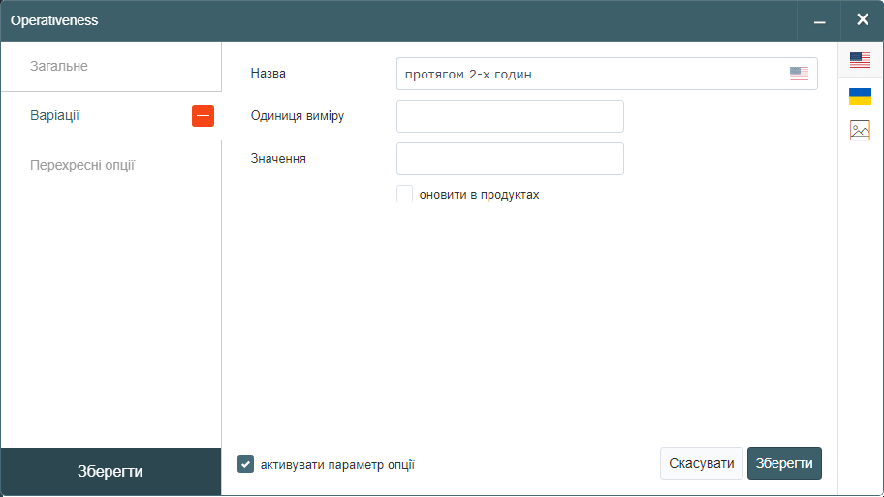Viewport: 884px width, 497px height.
Task: Close the Operativeness dialog
Action: coord(862,20)
